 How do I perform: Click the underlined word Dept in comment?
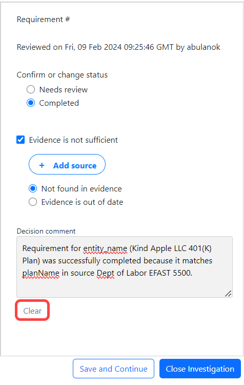106,273
